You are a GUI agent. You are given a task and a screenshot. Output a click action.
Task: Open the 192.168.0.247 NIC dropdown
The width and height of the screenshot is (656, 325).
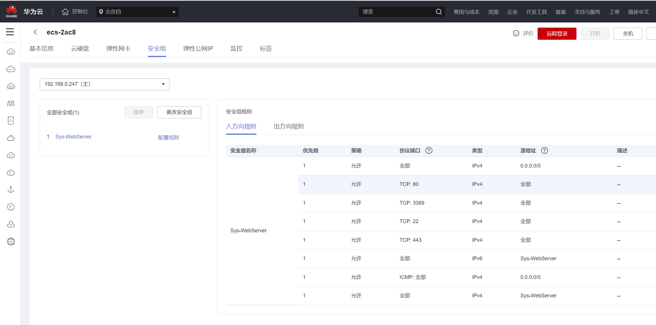tap(104, 84)
